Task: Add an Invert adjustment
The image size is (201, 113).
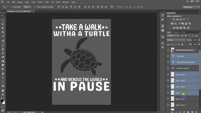Action: tap(174, 28)
